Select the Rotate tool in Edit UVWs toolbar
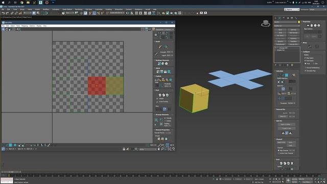327x184 pixels. 7,30
